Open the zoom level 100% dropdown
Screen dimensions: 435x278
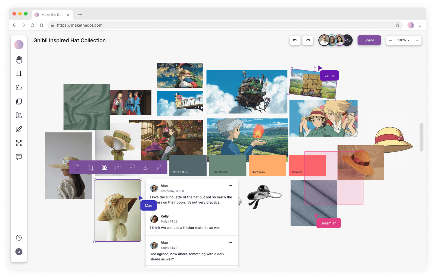pos(403,40)
